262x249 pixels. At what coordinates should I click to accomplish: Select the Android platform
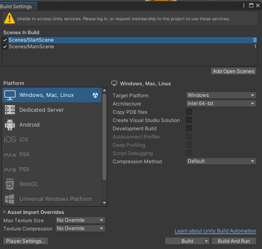tap(52, 124)
